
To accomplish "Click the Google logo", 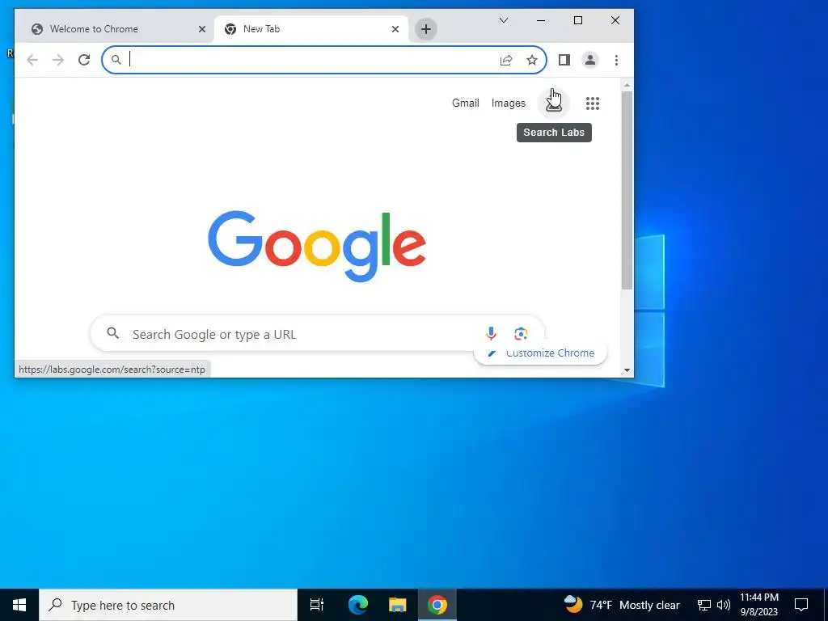I will 317,246.
